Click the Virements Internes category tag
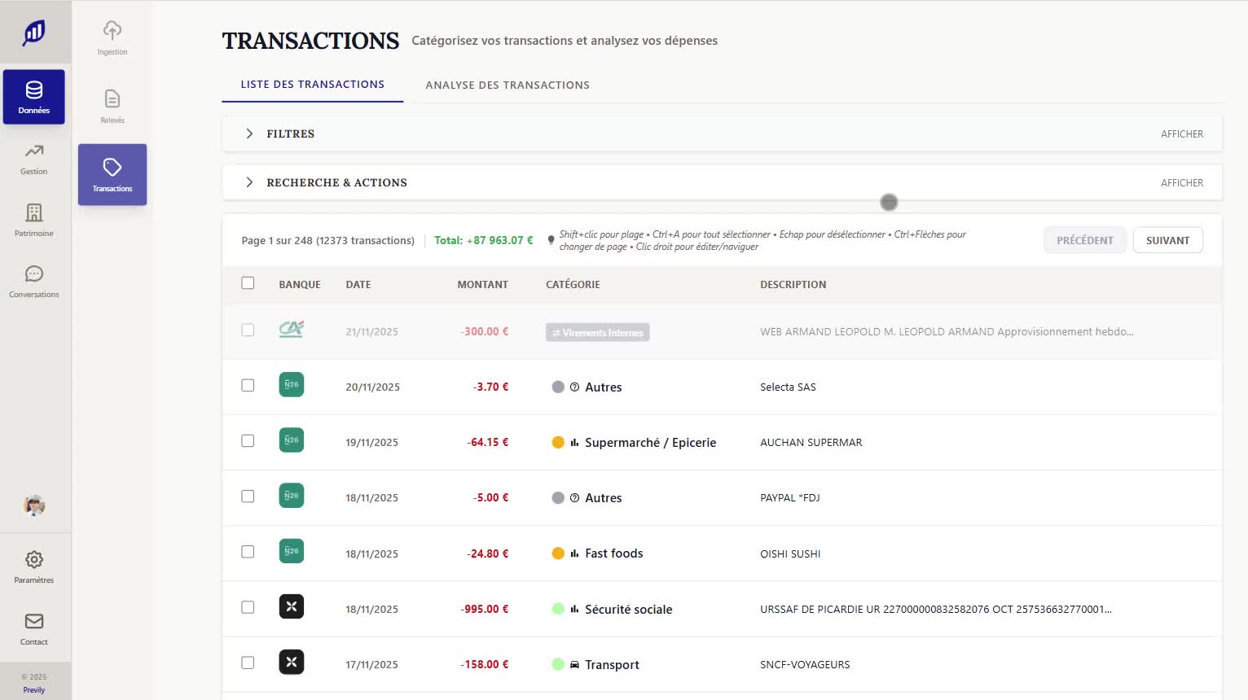Image resolution: width=1248 pixels, height=700 pixels. coord(597,332)
